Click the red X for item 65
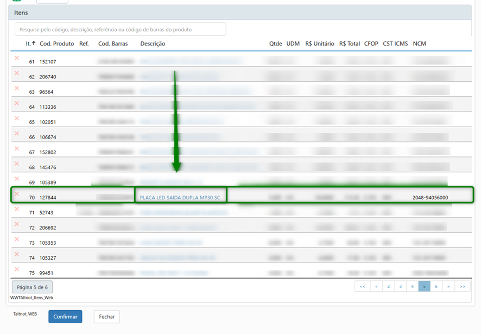 pos(17,119)
